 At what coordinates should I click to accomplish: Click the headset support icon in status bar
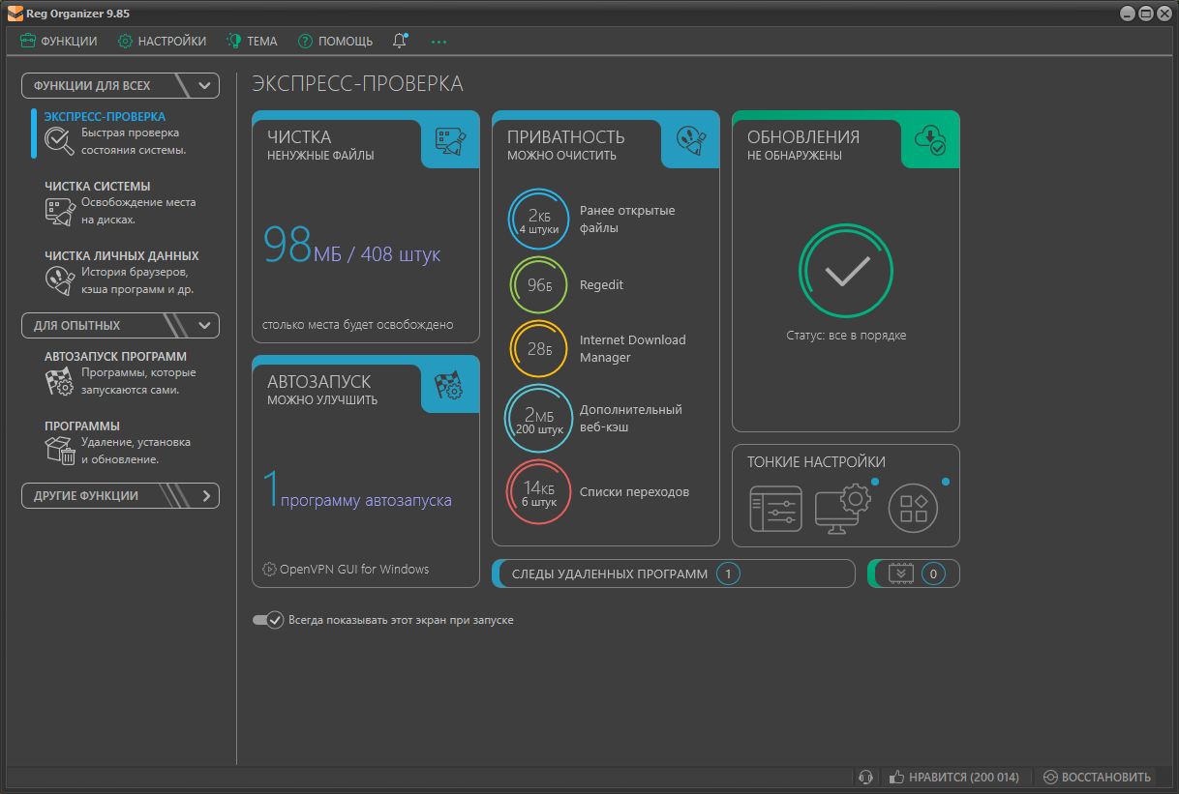(x=866, y=777)
